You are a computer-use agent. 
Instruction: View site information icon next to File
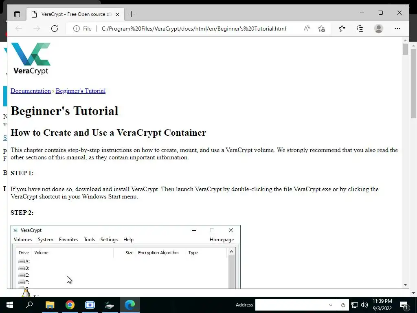77,29
